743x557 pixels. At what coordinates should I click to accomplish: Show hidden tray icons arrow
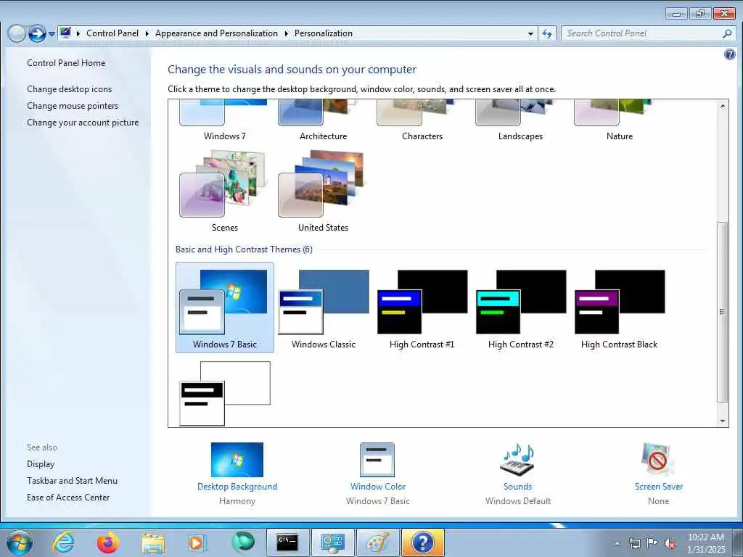click(x=617, y=543)
